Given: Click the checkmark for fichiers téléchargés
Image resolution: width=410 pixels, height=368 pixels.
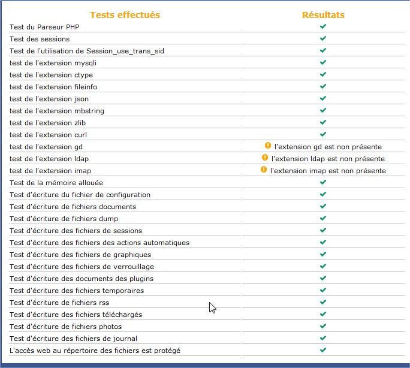Looking at the screenshot, I should [x=323, y=314].
